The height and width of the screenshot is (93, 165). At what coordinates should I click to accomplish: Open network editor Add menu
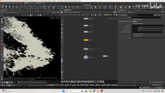click(66, 15)
